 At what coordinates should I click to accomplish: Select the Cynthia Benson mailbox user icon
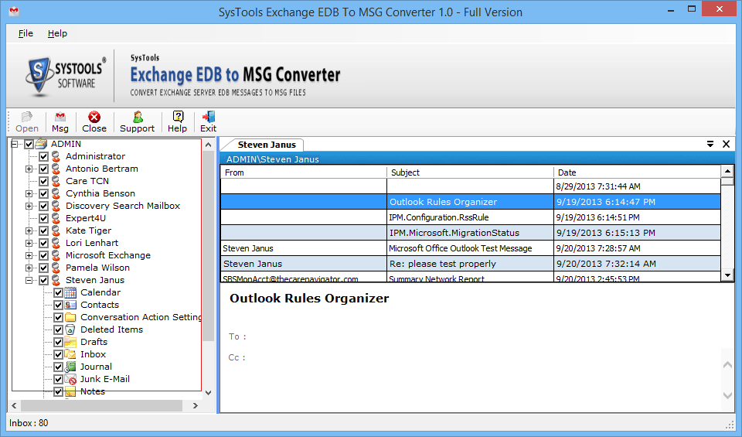point(56,193)
